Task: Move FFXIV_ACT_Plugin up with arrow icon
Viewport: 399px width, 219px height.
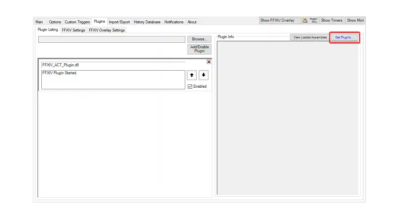Action: tap(191, 75)
